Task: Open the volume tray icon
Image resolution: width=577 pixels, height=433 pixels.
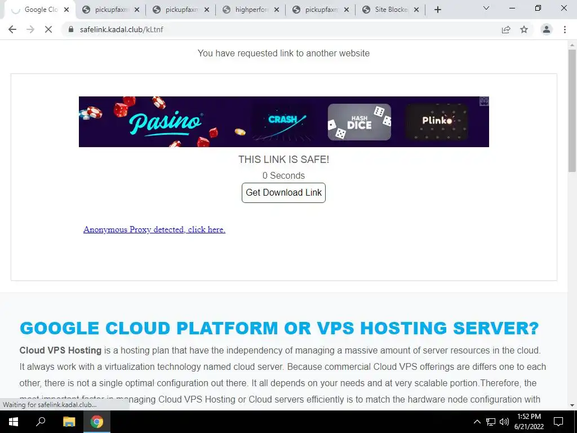Action: pos(504,422)
